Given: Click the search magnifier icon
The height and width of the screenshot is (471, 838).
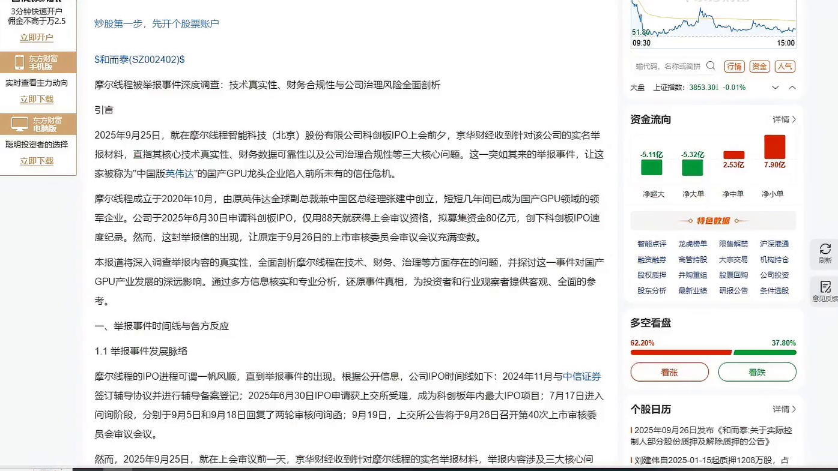Looking at the screenshot, I should click(x=710, y=67).
